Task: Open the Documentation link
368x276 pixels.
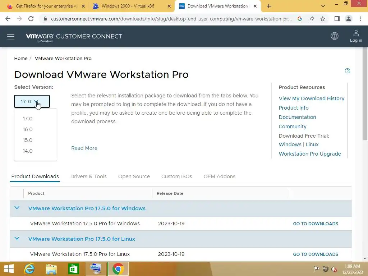Action: 297,117
